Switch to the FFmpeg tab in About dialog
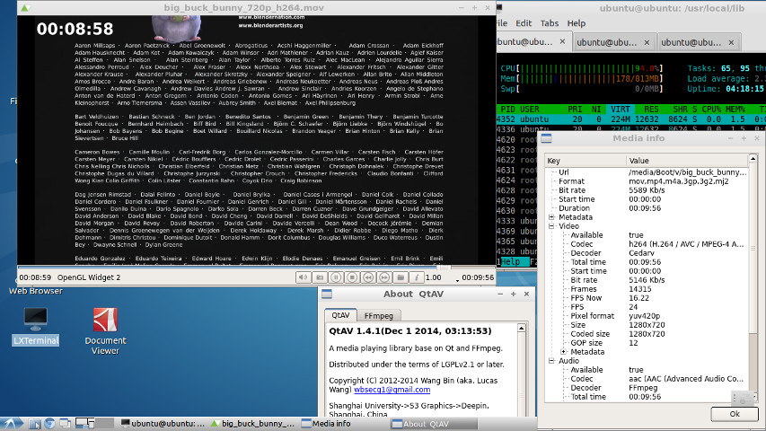The width and height of the screenshot is (766, 431). (x=378, y=315)
